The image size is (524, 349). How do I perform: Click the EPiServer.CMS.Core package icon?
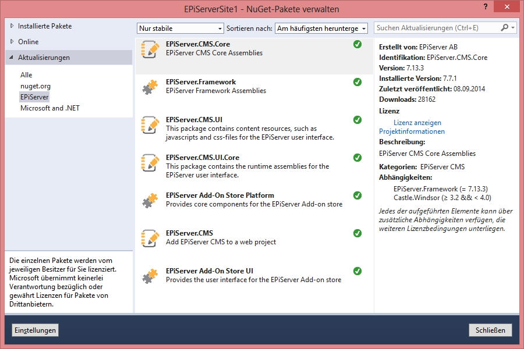[150, 49]
